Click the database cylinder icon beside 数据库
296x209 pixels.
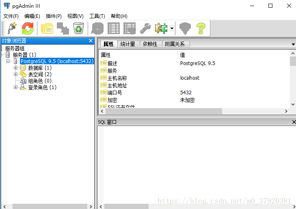[23, 67]
